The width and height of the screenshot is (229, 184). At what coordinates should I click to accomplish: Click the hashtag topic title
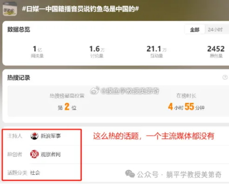[80, 9]
